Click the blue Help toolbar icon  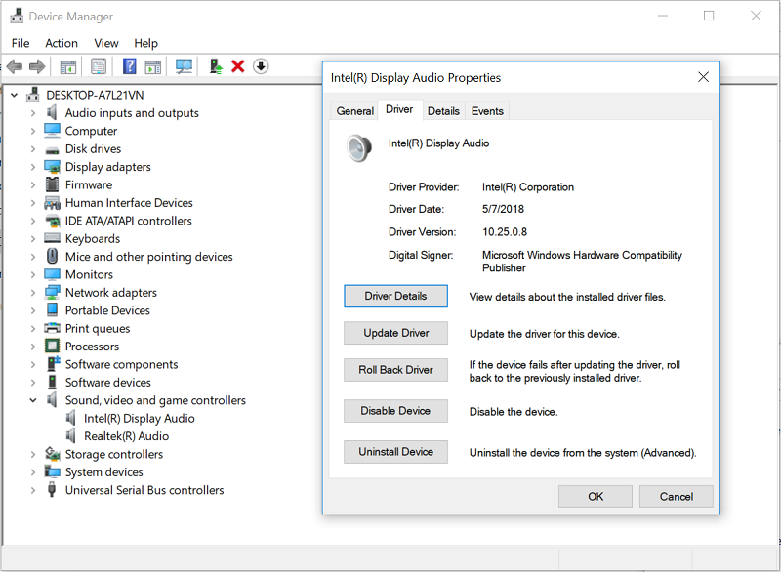click(130, 66)
